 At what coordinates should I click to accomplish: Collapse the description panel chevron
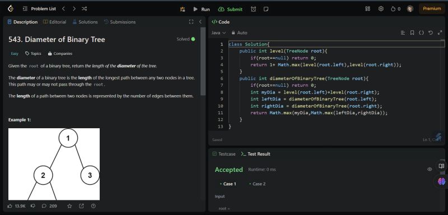pos(200,22)
